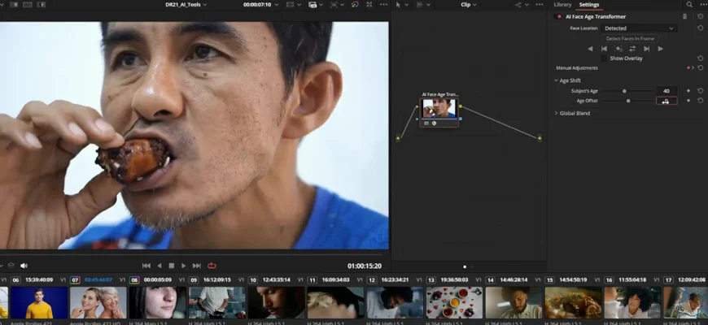Adjust the Subject's Age slider
This screenshot has height=325, width=708.
coord(624,91)
